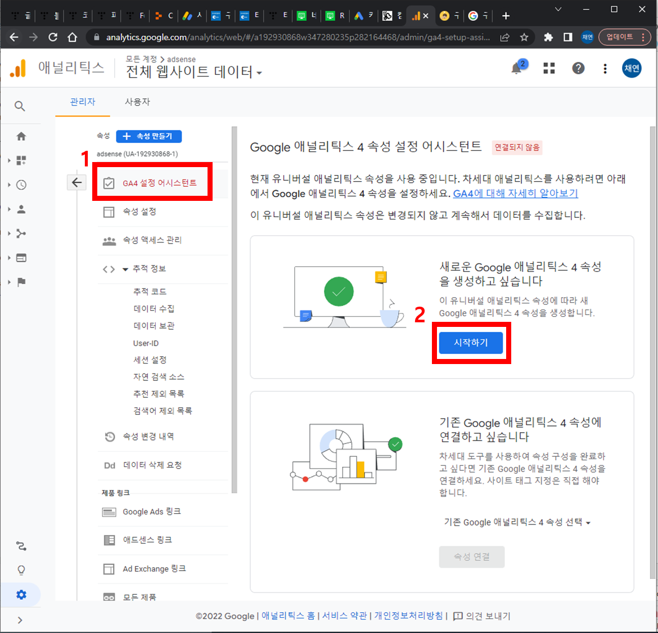Image resolution: width=658 pixels, height=633 pixels.
Task: Open 기존 Google 애널리틱스 4 속성 선택 dropdown
Action: (x=517, y=522)
